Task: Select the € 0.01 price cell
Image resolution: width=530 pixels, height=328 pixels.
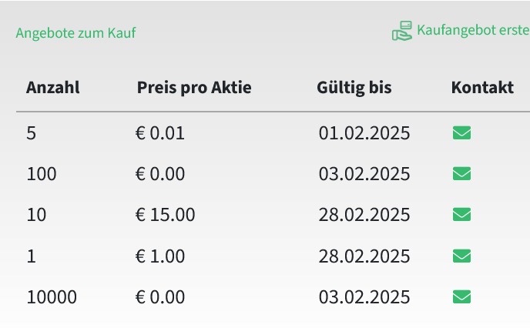Action: [160, 133]
